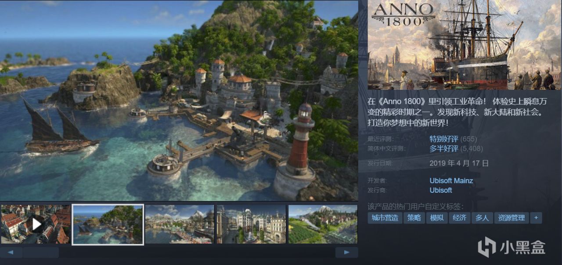Select the 策略 tag
562x265 pixels.
[414, 218]
